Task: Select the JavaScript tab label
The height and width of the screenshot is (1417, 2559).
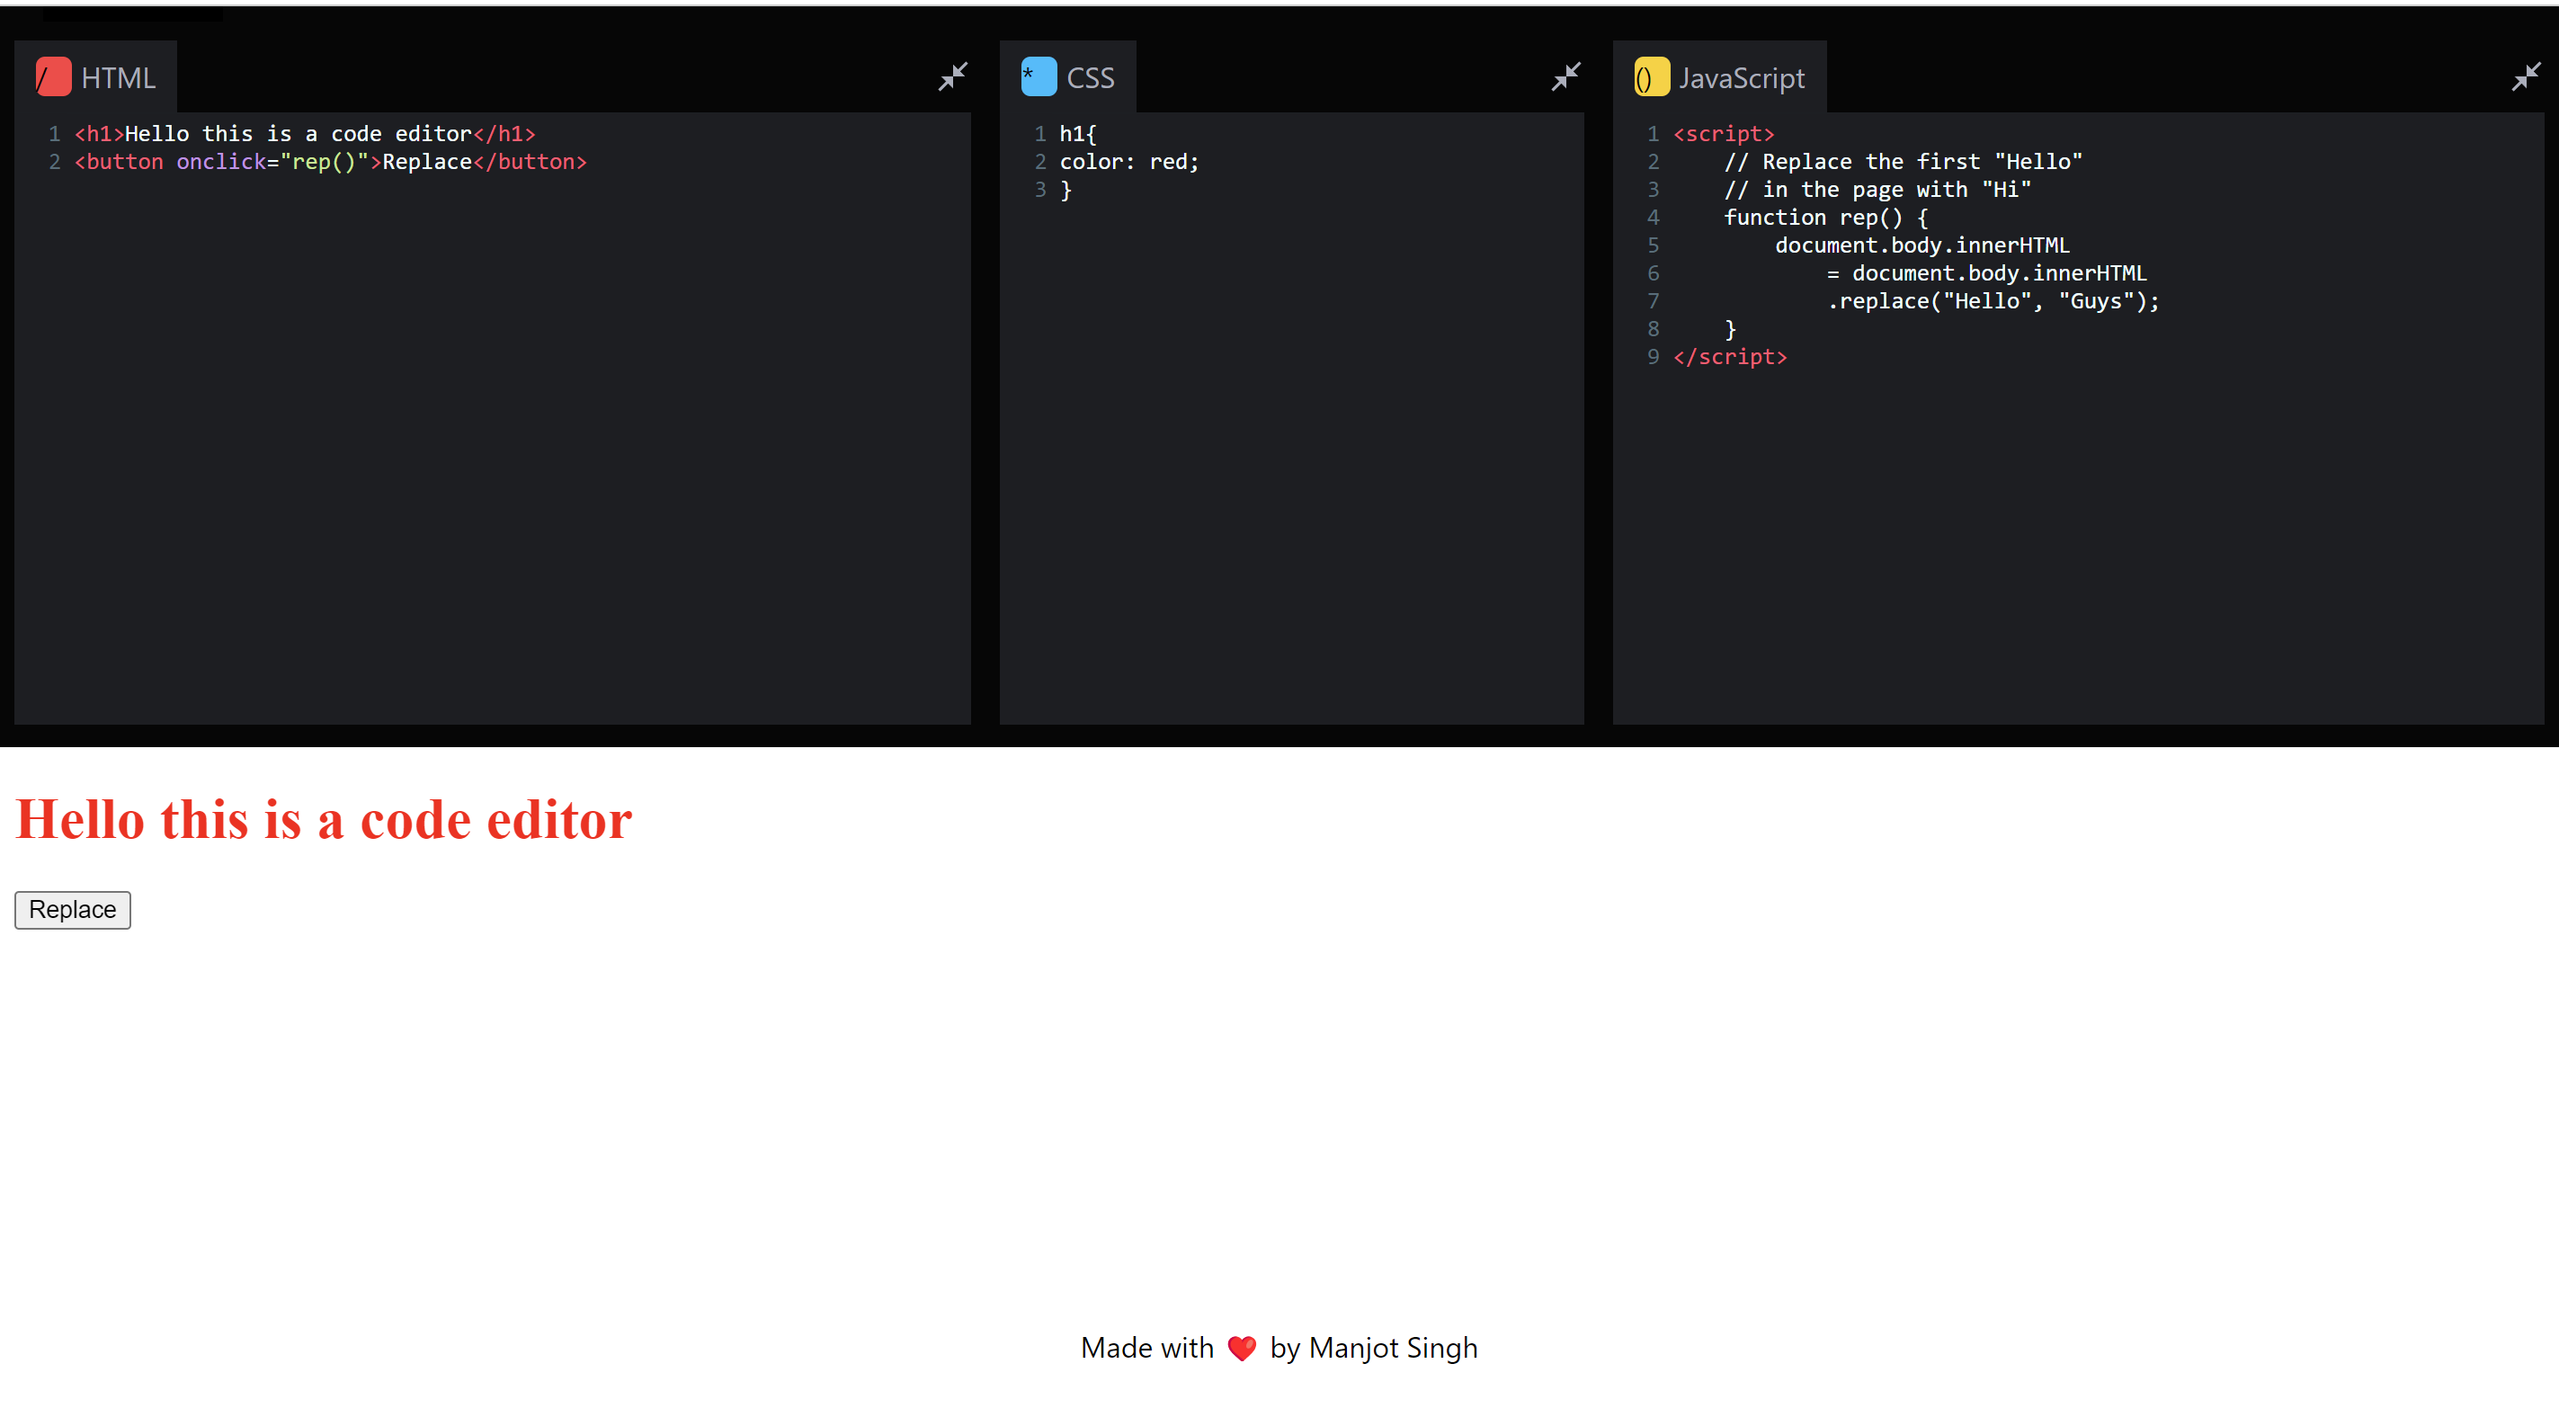Action: click(1742, 77)
